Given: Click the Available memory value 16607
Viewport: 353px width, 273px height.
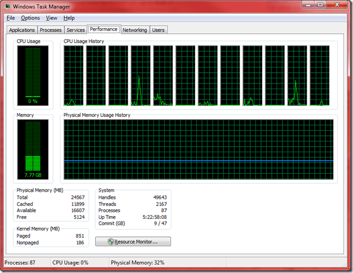Looking at the screenshot, I should (78, 210).
